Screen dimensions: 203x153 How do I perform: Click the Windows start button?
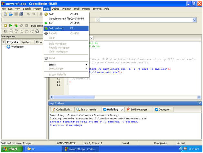12,149
